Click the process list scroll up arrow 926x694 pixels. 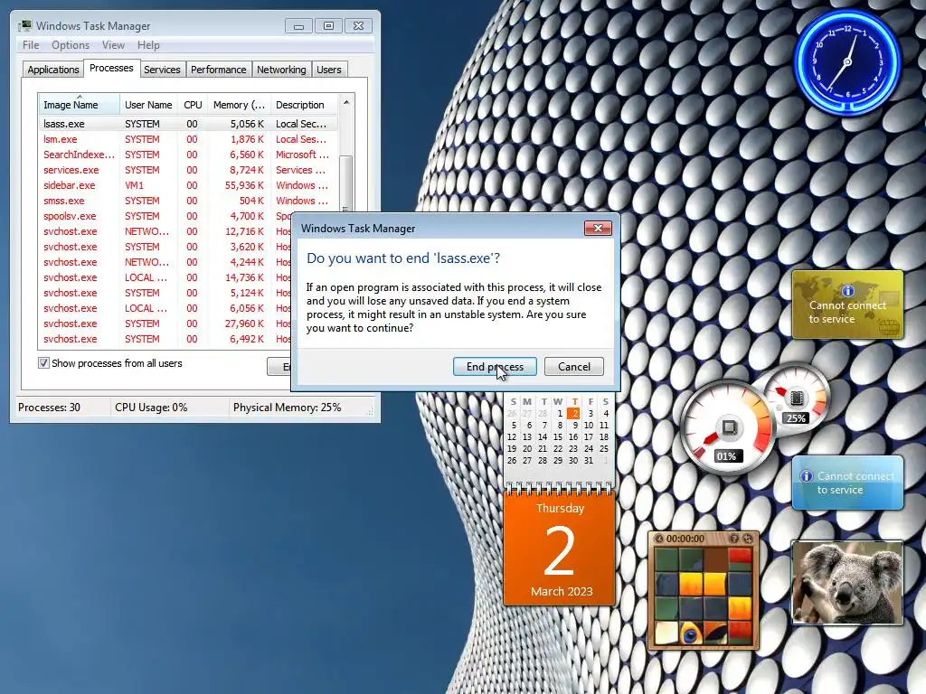coord(346,103)
